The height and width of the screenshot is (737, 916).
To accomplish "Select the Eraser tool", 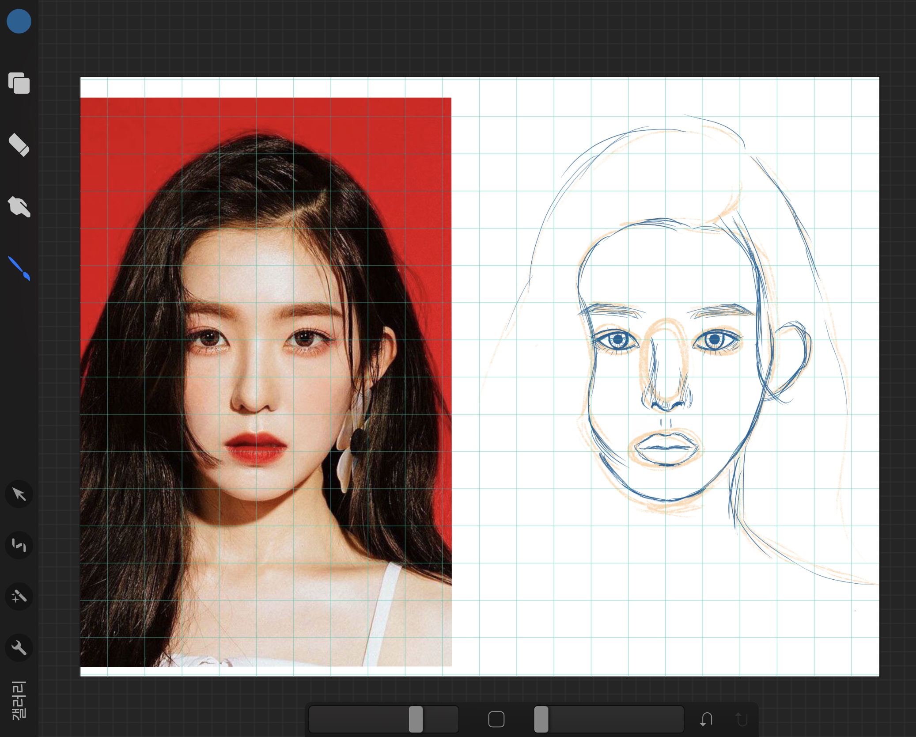I will point(19,145).
